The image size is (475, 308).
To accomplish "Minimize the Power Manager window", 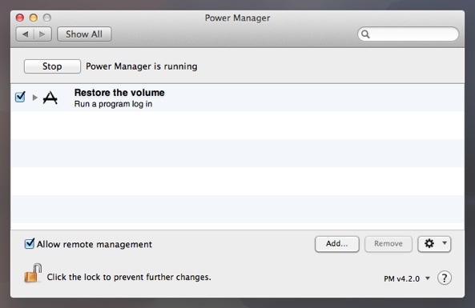I will pos(34,18).
